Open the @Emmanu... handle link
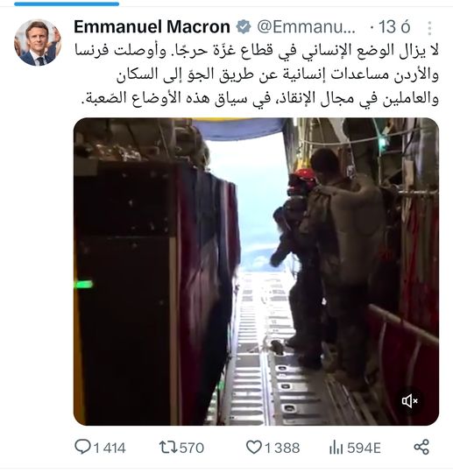Image resolution: width=453 pixels, height=473 pixels. click(x=307, y=27)
